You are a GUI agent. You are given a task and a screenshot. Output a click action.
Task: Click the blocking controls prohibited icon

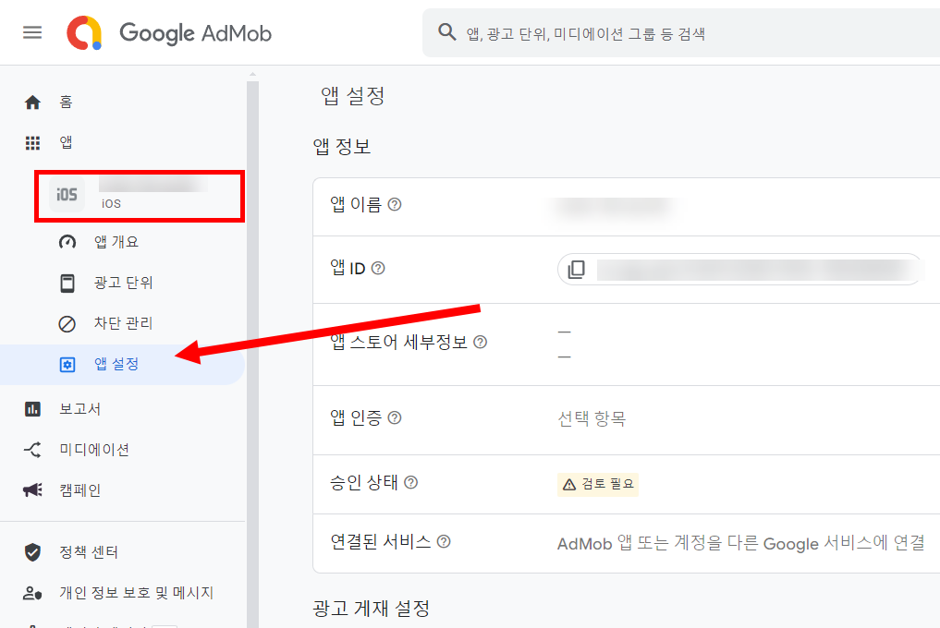click(x=67, y=324)
